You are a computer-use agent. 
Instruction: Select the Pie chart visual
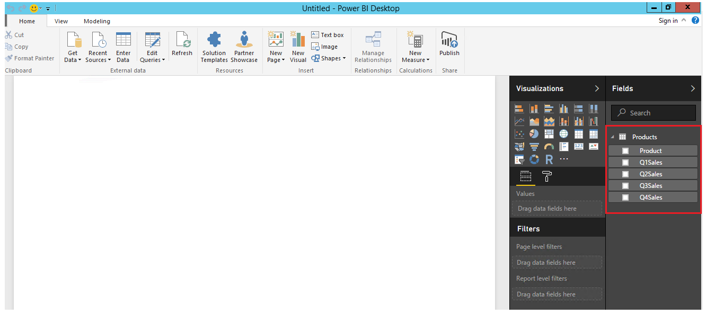pyautogui.click(x=534, y=134)
